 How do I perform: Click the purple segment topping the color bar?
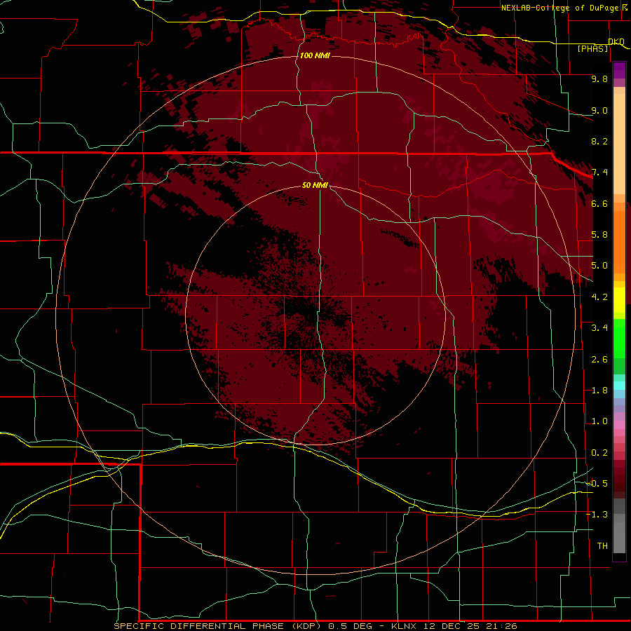[x=619, y=70]
